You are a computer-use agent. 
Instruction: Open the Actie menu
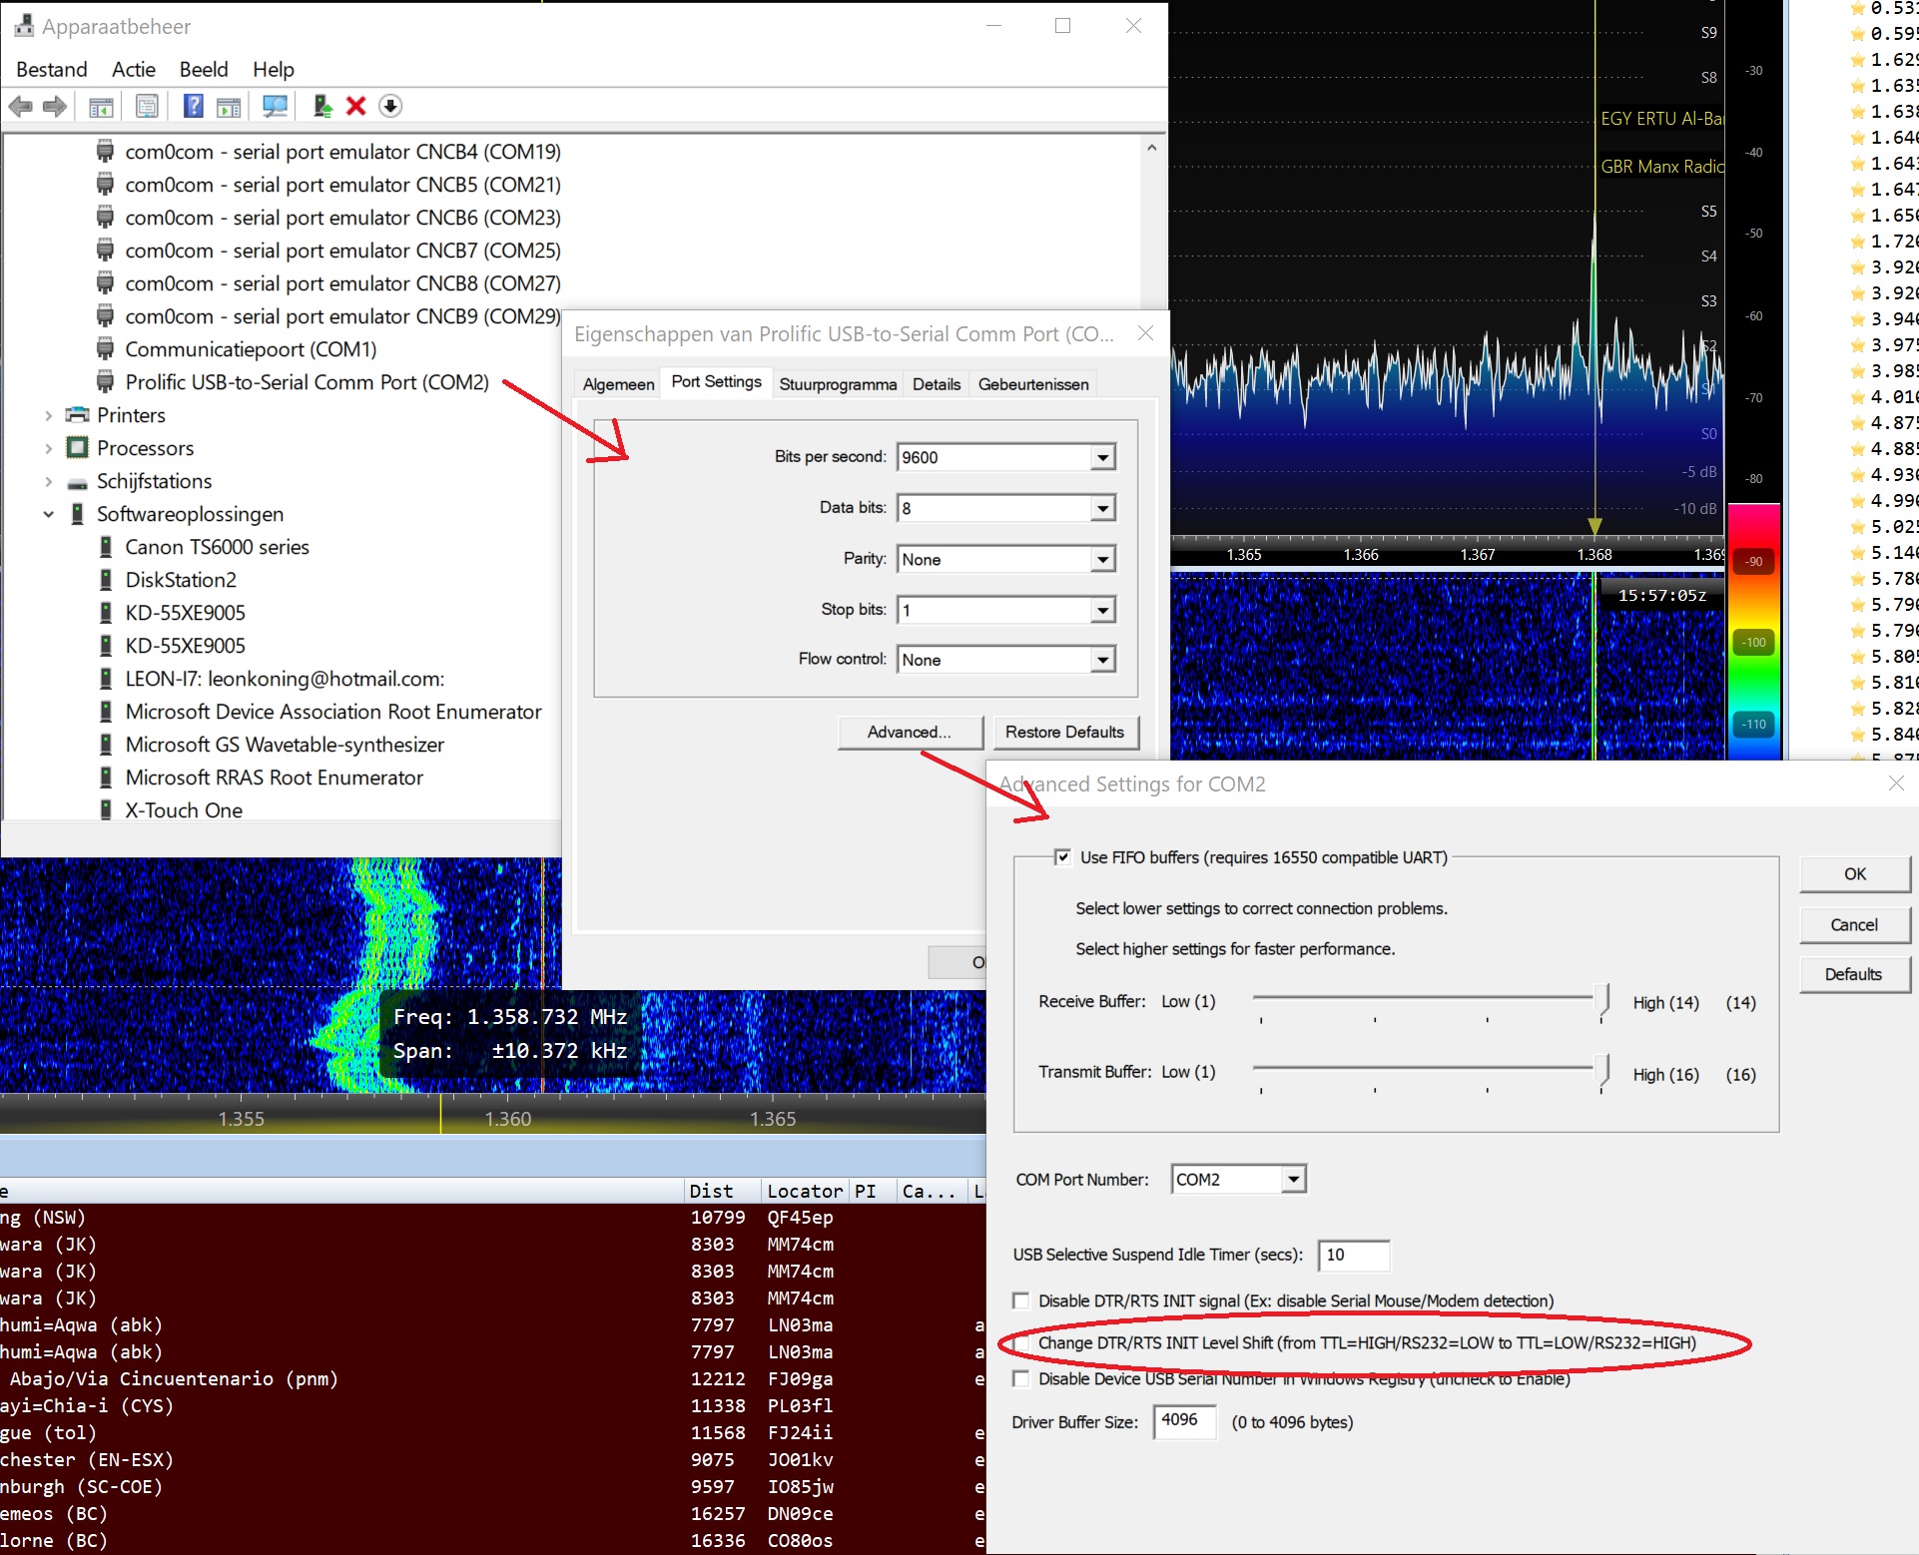(x=133, y=69)
